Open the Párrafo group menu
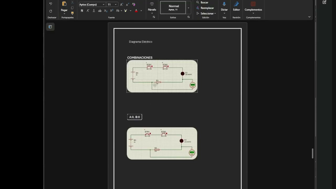The height and width of the screenshot is (189, 336). click(x=152, y=7)
